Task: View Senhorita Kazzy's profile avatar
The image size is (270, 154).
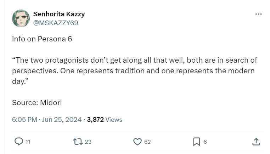Action: coord(21,18)
